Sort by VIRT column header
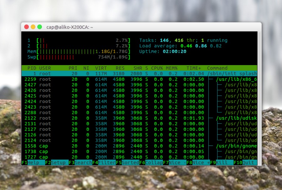 tap(101, 68)
